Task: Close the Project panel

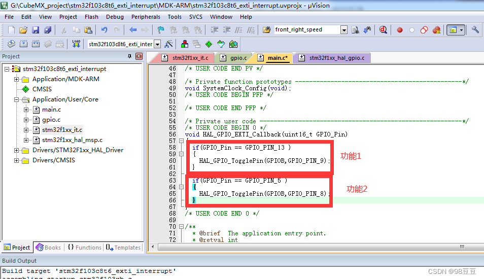Action: pos(139,56)
